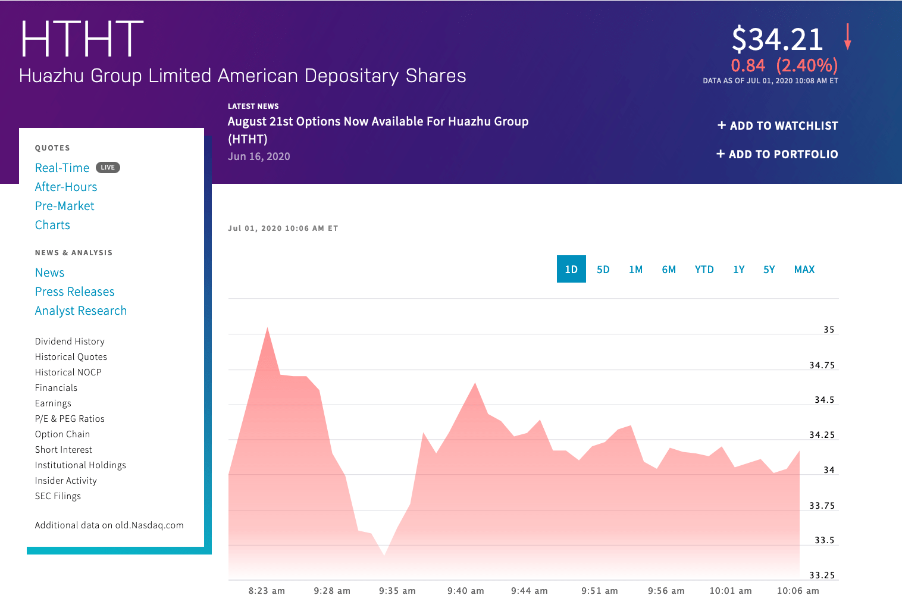This screenshot has height=614, width=902.
Task: View Short Interest data
Action: click(x=64, y=450)
